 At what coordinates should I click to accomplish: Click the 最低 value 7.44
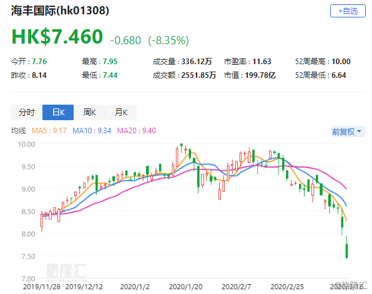click(x=110, y=75)
